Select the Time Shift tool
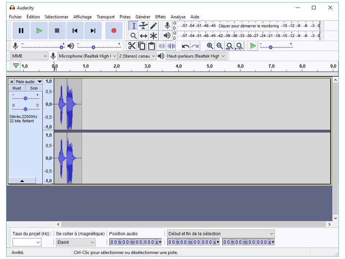The height and width of the screenshot is (259, 345). tap(143, 36)
